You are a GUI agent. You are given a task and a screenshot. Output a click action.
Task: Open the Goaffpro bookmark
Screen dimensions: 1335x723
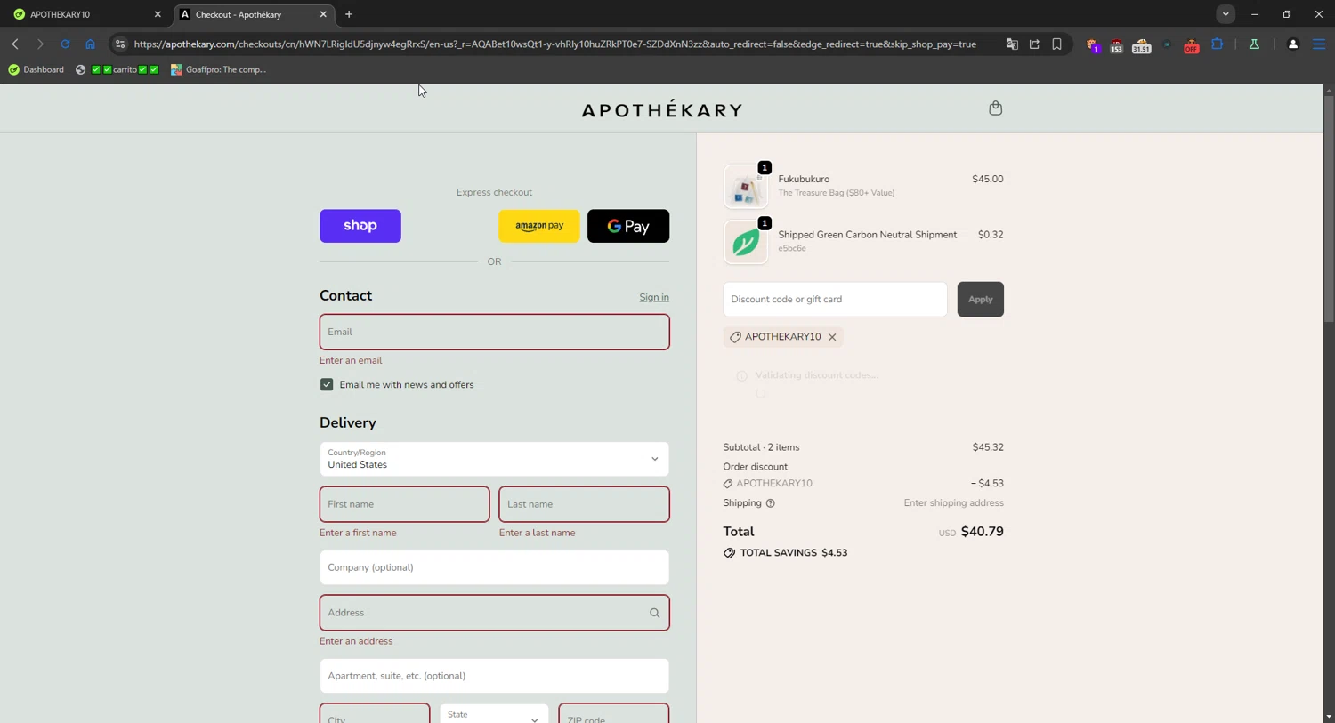(x=219, y=69)
